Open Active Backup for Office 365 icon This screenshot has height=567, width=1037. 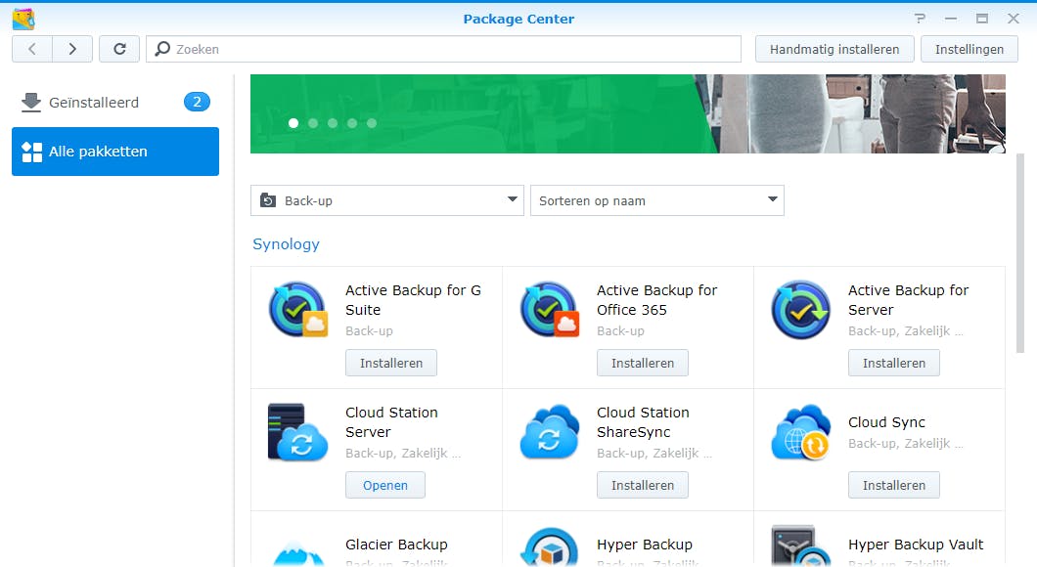point(549,309)
